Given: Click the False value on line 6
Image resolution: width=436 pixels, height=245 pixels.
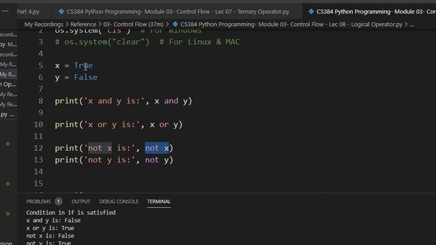Looking at the screenshot, I should tap(86, 77).
